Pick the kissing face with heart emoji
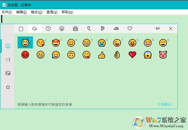The width and height of the screenshot is (188, 130). (x=41, y=43)
